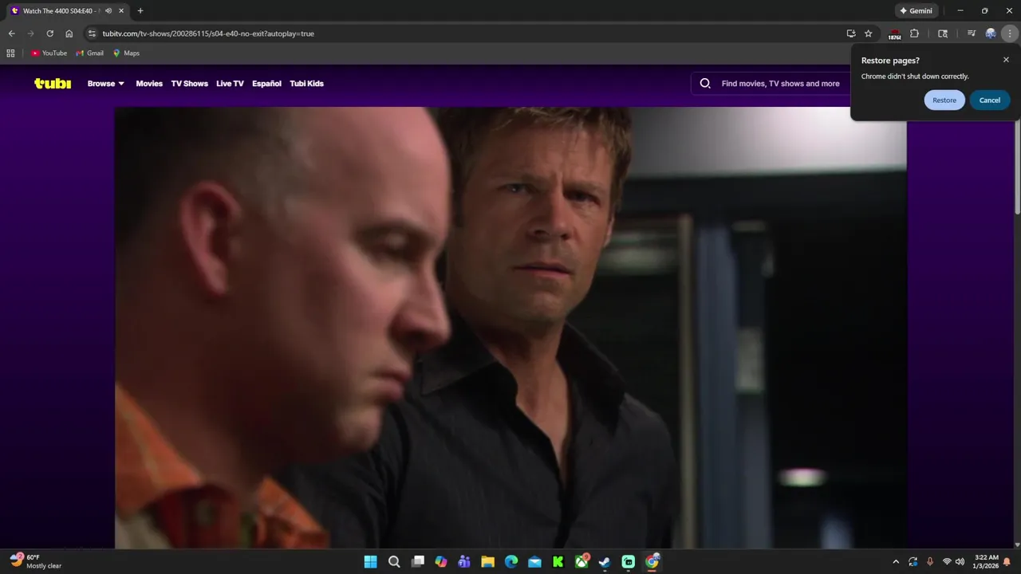Click the video player frame
Screen dimensions: 1021x574
[x=510, y=328]
